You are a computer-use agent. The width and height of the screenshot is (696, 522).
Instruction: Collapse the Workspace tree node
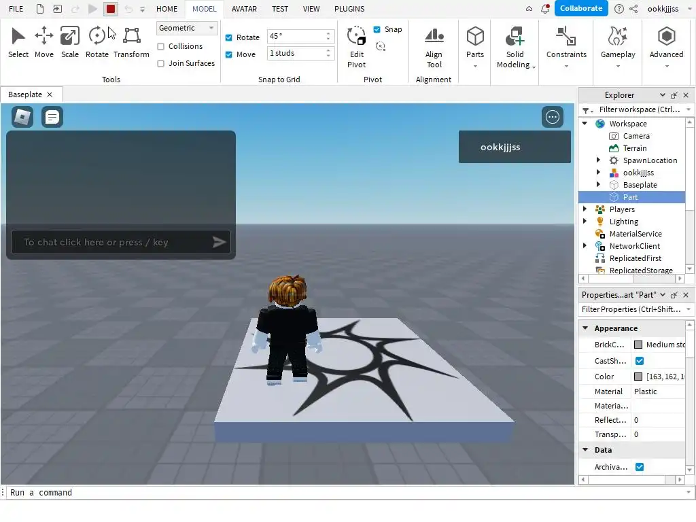tap(585, 124)
